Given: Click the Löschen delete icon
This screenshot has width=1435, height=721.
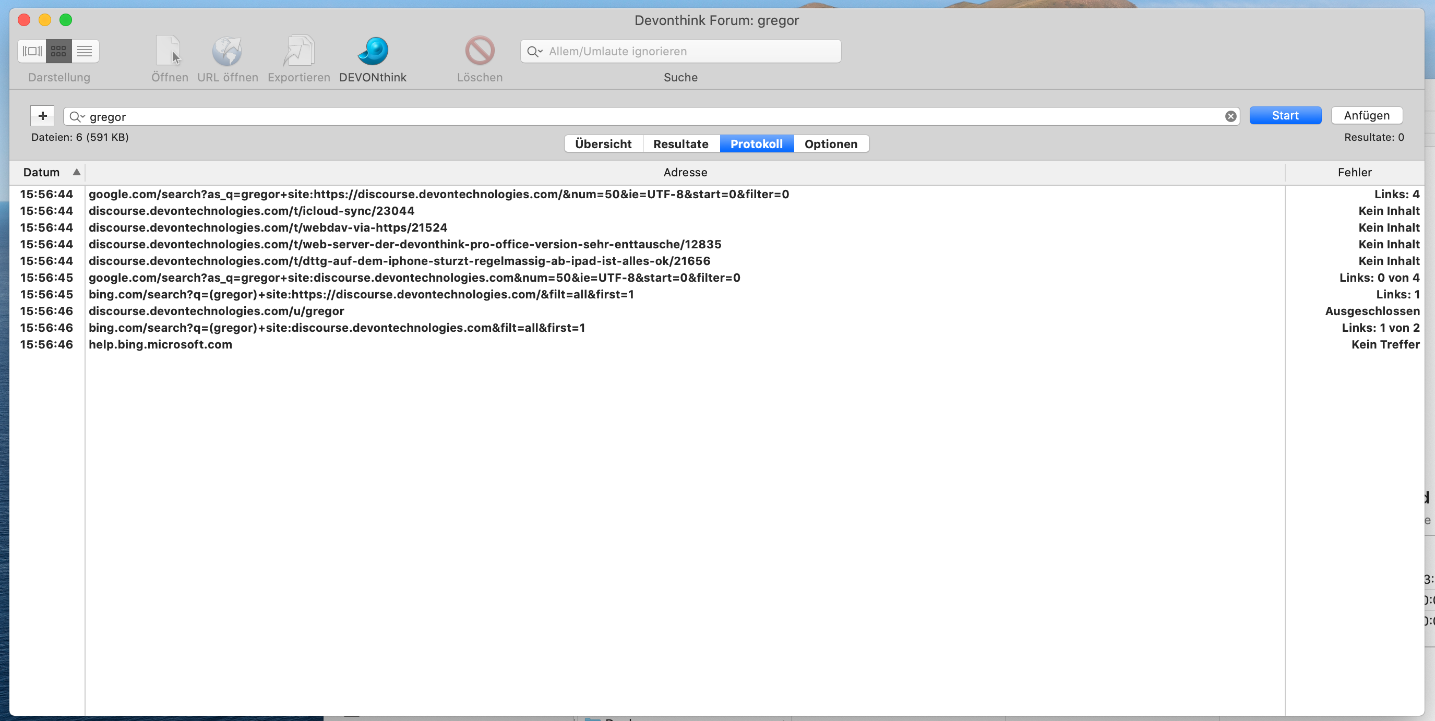Looking at the screenshot, I should [480, 51].
